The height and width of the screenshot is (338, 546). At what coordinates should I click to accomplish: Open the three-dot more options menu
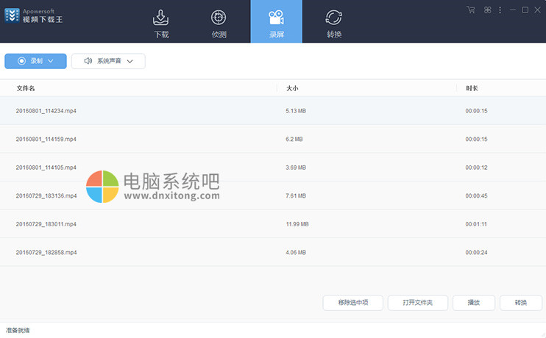pyautogui.click(x=500, y=10)
